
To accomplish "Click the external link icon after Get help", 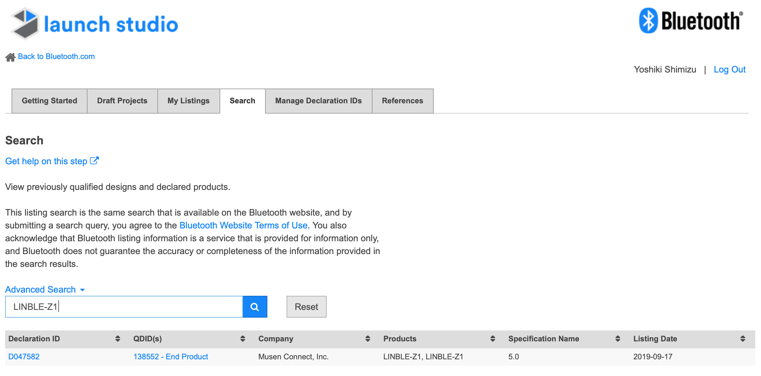I will click(x=94, y=160).
